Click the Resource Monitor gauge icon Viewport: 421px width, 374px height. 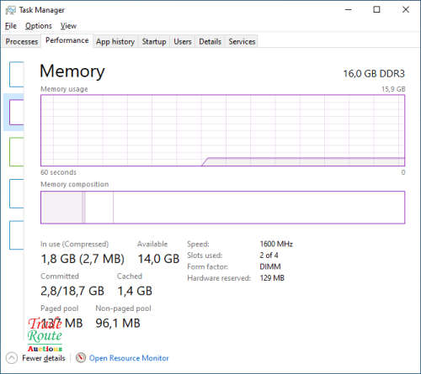pyautogui.click(x=81, y=357)
